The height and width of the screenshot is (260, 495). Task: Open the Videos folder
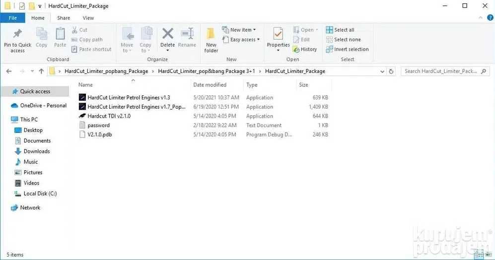point(27,183)
